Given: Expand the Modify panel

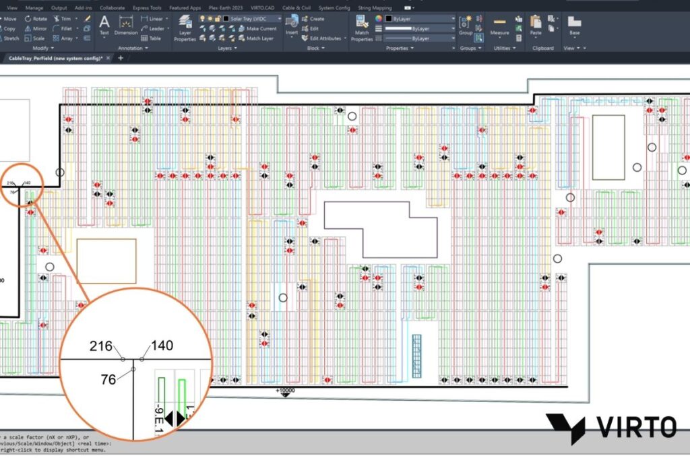Looking at the screenshot, I should (43, 48).
